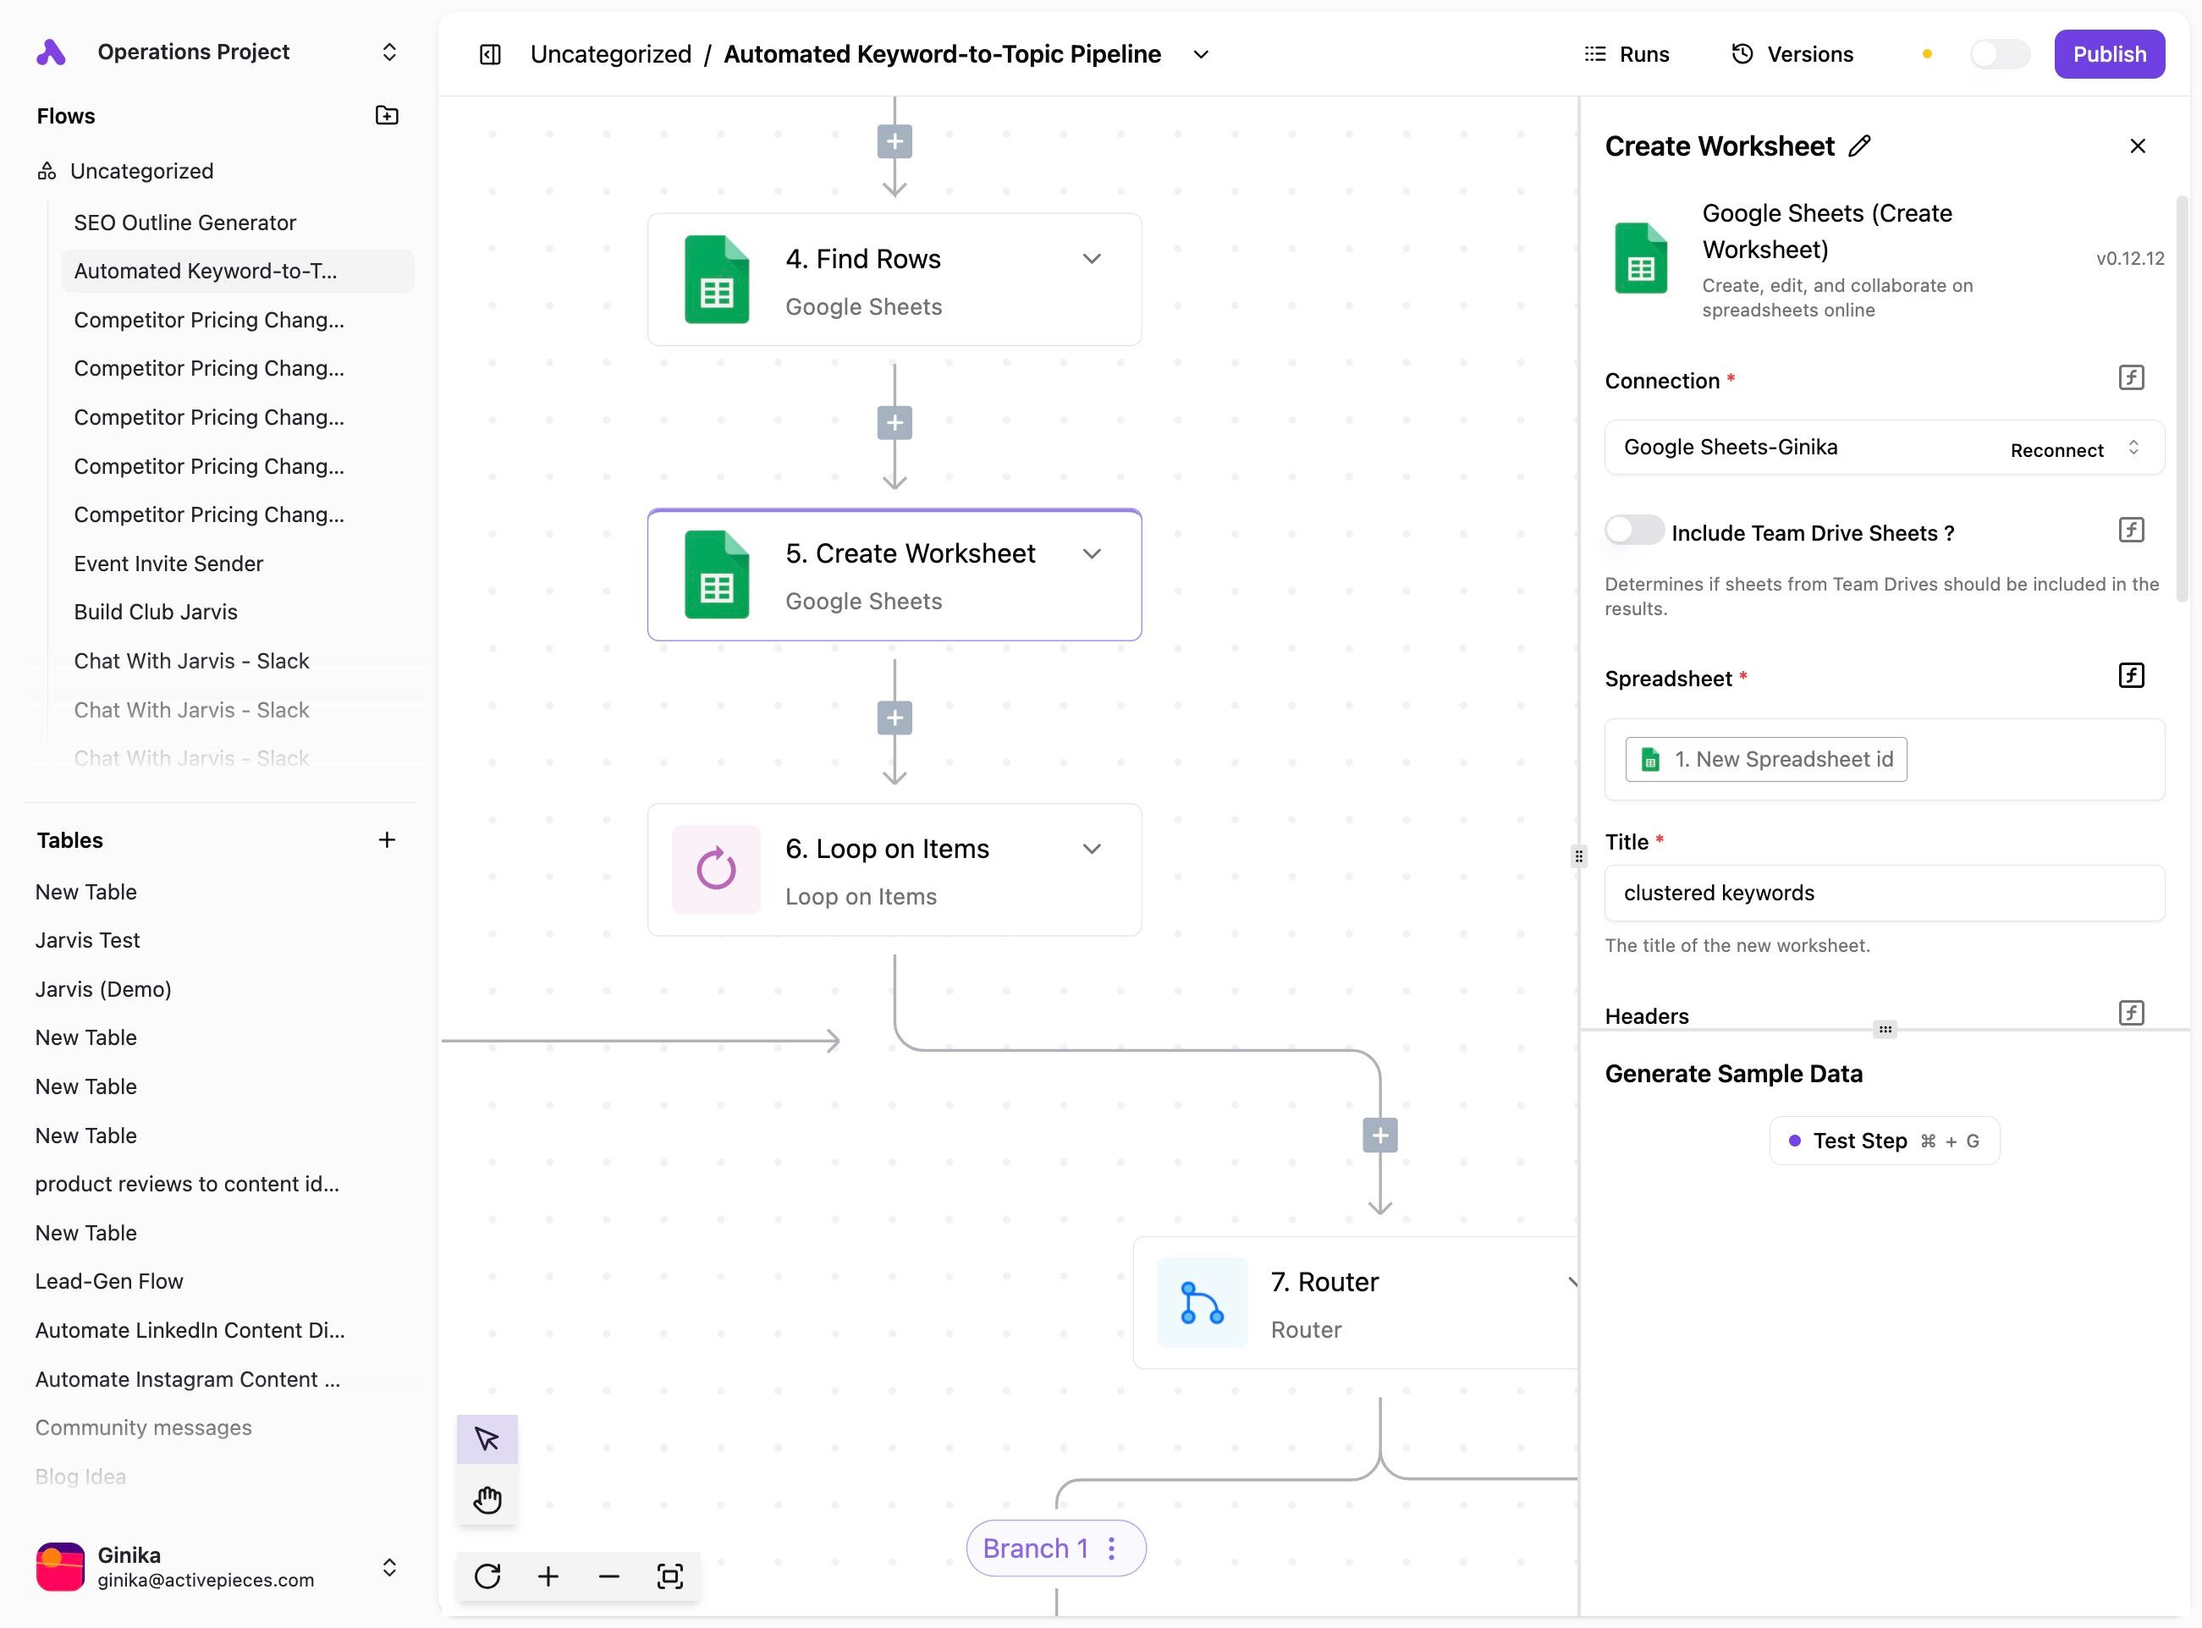Expand the Find Rows step chevron menu
The height and width of the screenshot is (1628, 2202).
(1091, 259)
